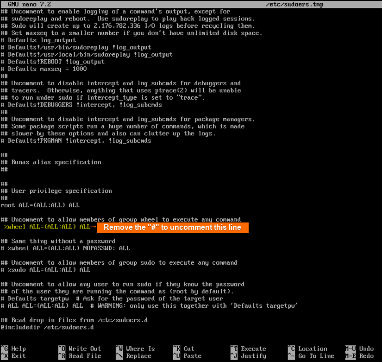Click comment 'Some package scripts run a huge number'
This screenshot has height=362, width=382.
pyautogui.click(x=123, y=126)
